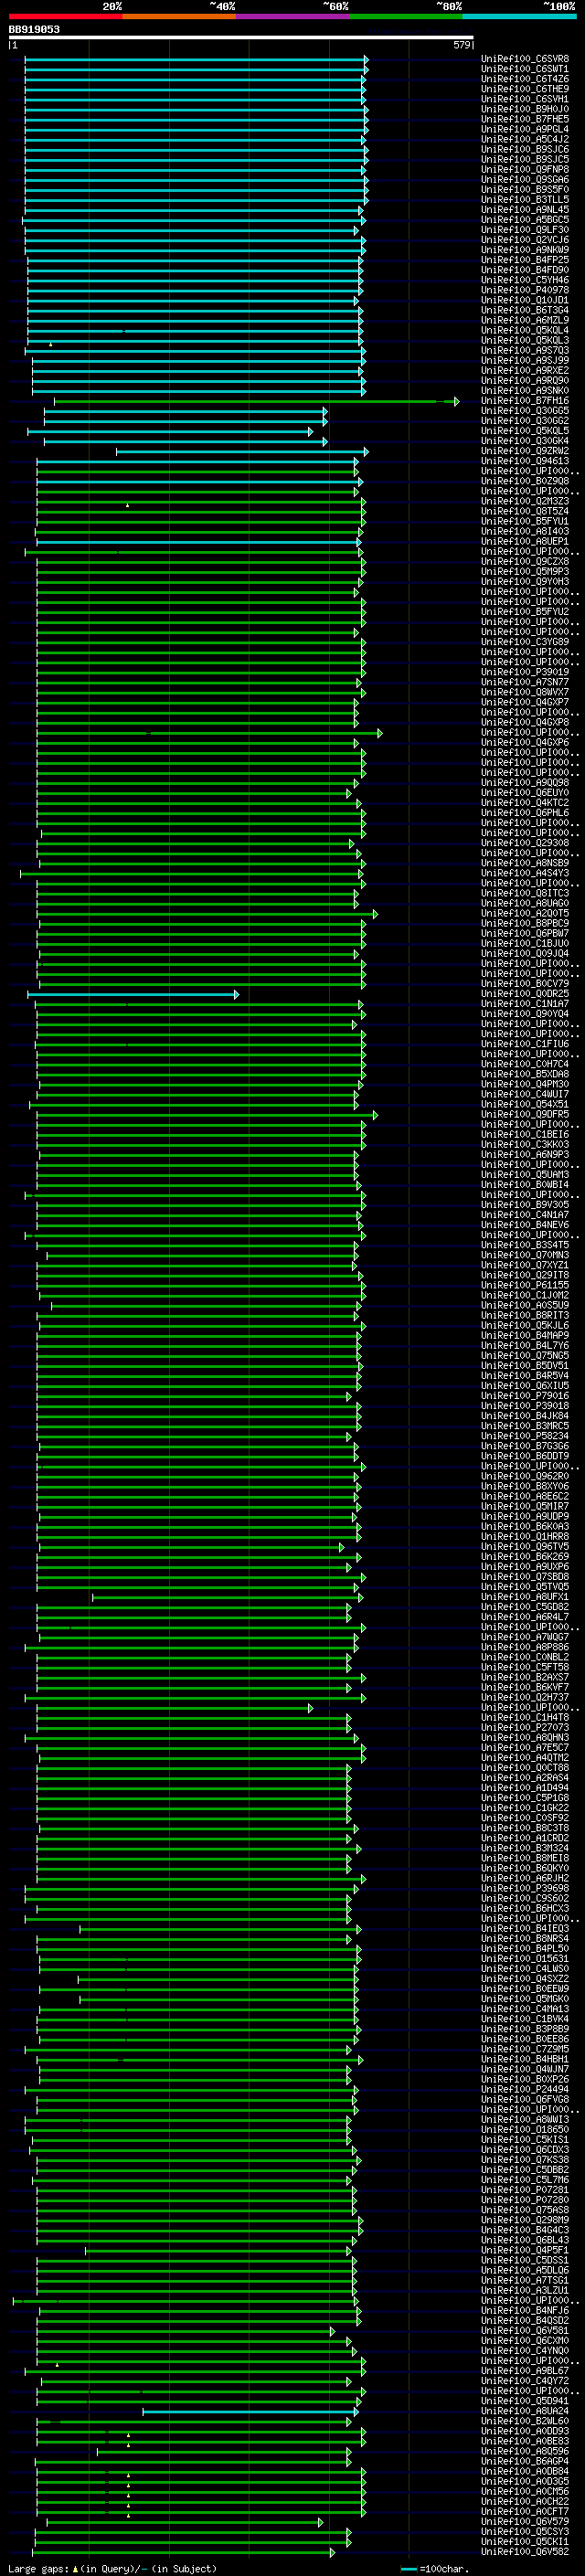Click the white BB919053 query length bar
Screen dimensions: 585x2576
[240, 38]
